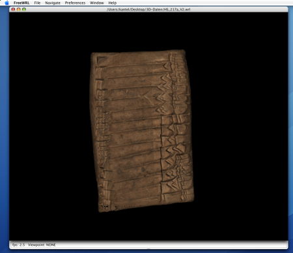Open the FreeWRL application menu

pyautogui.click(x=21, y=3)
